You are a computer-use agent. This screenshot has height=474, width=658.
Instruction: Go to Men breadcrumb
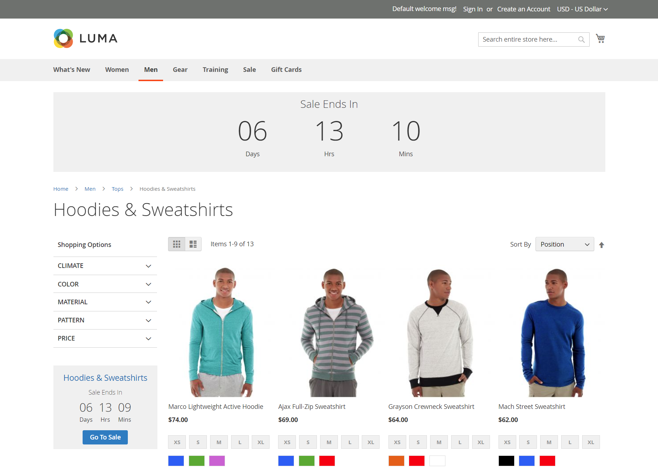pyautogui.click(x=90, y=189)
